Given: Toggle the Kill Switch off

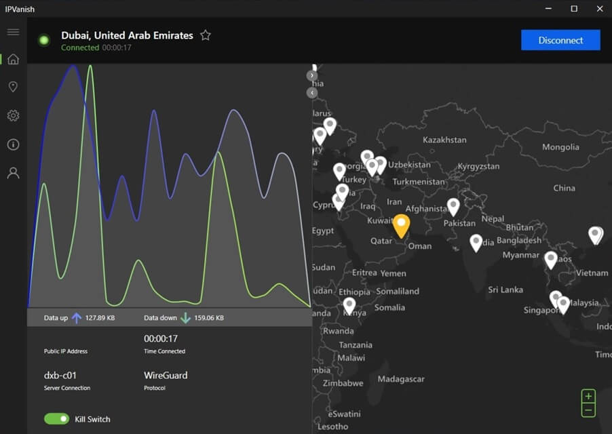Looking at the screenshot, I should point(56,419).
